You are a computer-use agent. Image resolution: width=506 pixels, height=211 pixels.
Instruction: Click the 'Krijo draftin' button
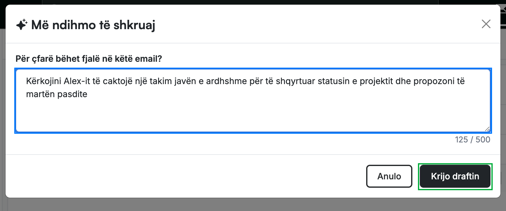tap(455, 176)
